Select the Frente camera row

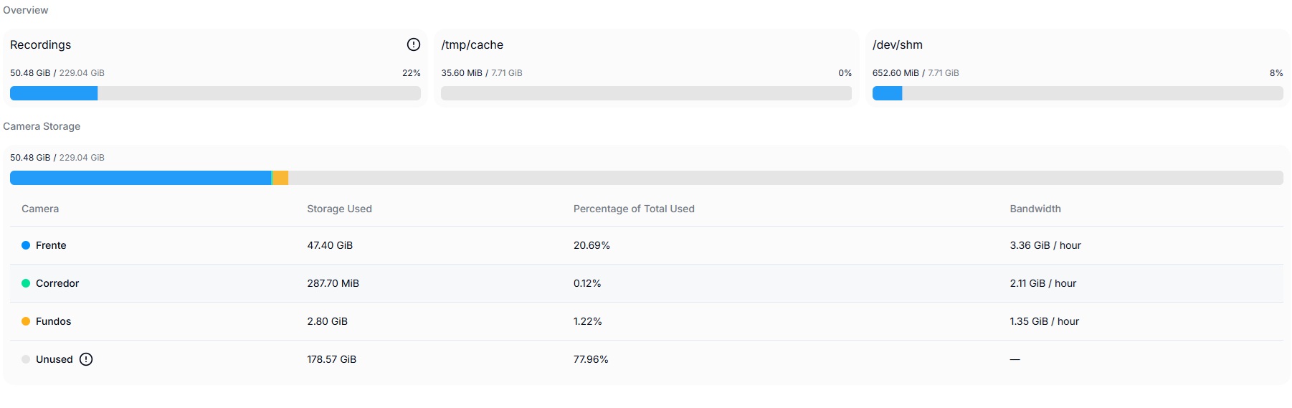point(647,245)
